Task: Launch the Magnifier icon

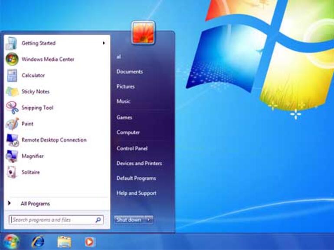Action: (x=12, y=156)
